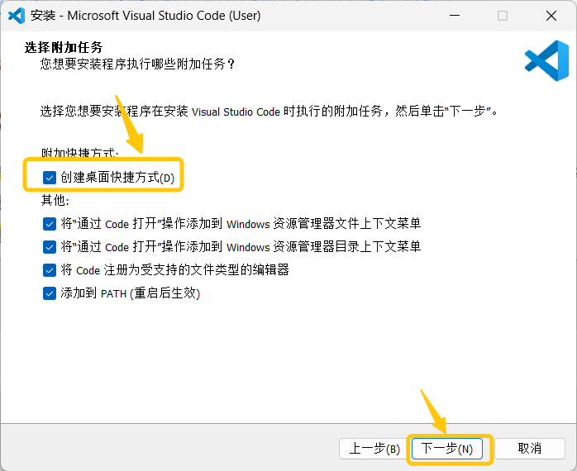Uncheck 'Open with Code' for 目录上下文菜单
577x471 pixels.
coord(50,246)
